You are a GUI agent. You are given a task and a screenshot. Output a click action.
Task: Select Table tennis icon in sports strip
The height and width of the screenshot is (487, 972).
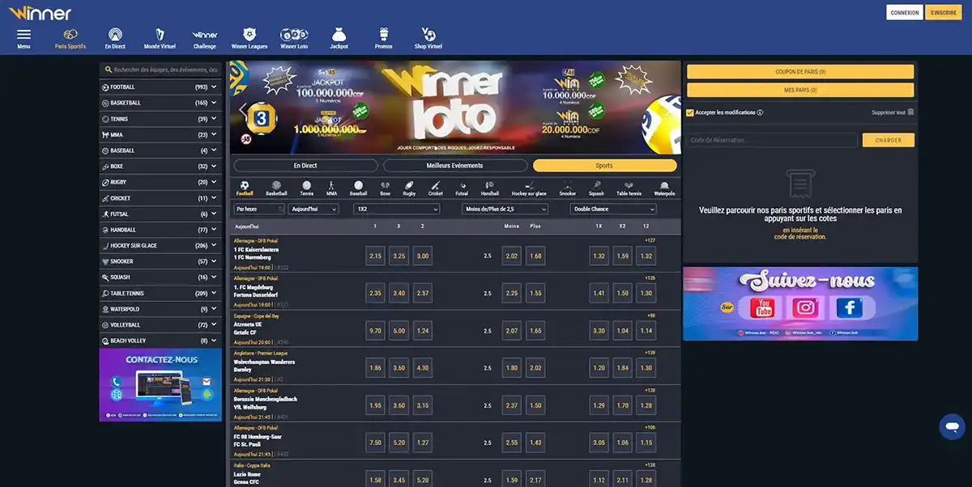click(x=629, y=188)
